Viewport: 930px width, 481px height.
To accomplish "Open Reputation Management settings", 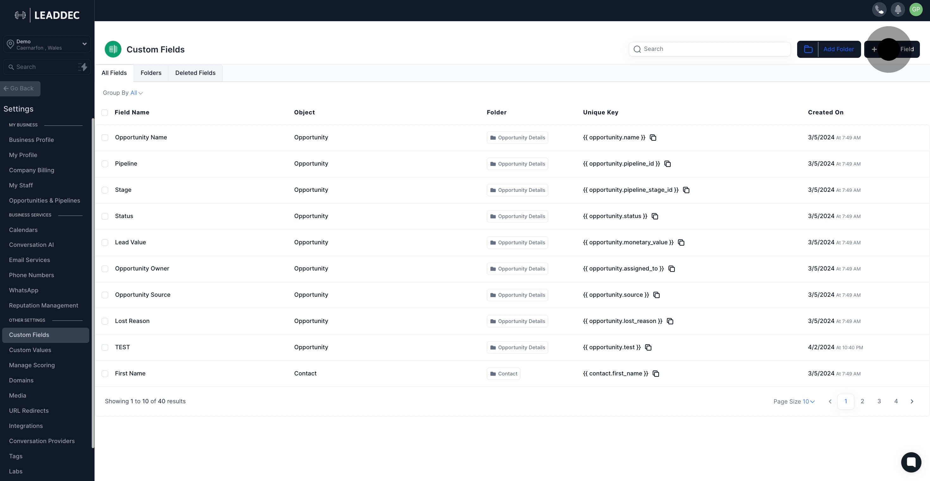I will (x=43, y=306).
